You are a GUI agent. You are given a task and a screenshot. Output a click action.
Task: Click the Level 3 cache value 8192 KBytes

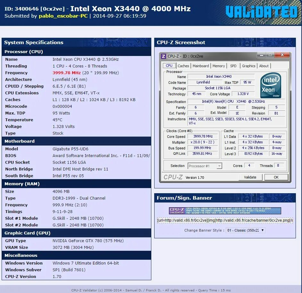253,154
